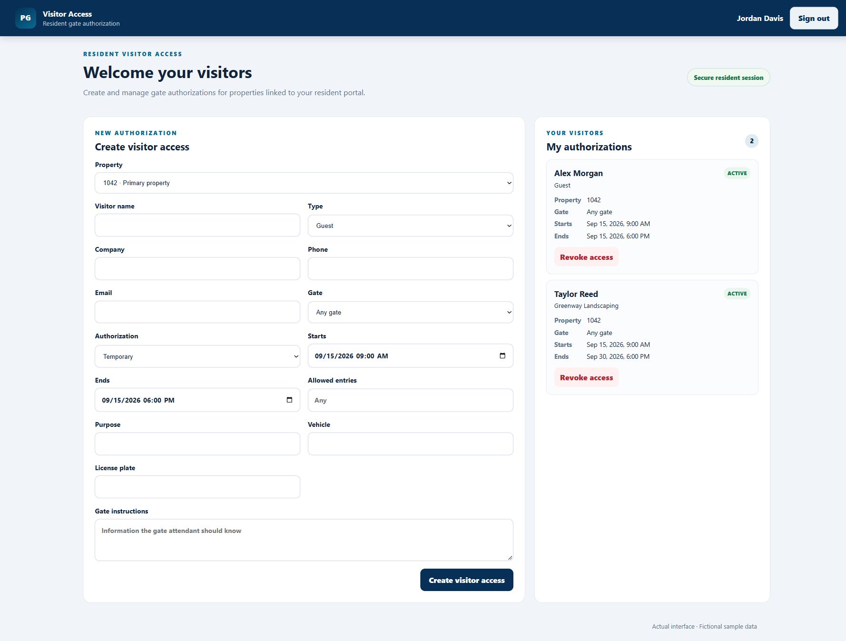Click the Create visitor access heading

point(142,147)
